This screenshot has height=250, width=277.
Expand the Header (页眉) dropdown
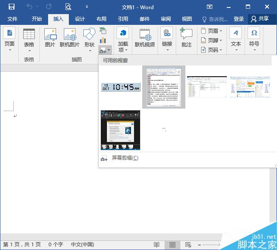coord(221,31)
